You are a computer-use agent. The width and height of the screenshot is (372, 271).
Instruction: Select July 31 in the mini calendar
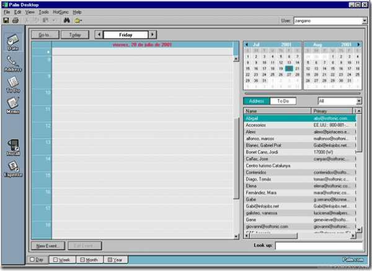[x=264, y=80]
